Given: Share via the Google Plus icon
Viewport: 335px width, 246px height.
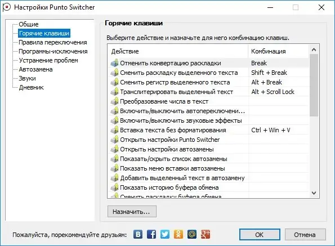Looking at the screenshot, I should [x=206, y=235].
